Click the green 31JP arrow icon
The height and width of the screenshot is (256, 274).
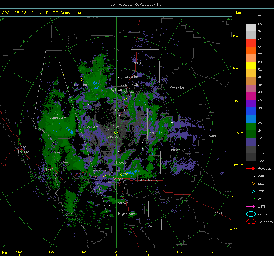pos(251,199)
